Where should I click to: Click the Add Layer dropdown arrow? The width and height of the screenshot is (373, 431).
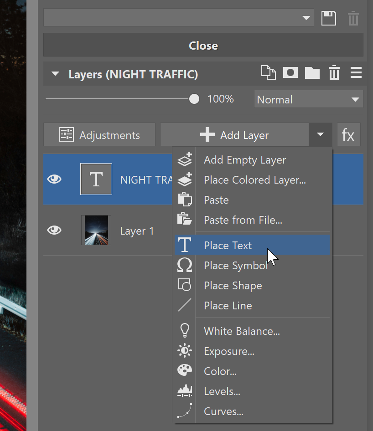321,135
